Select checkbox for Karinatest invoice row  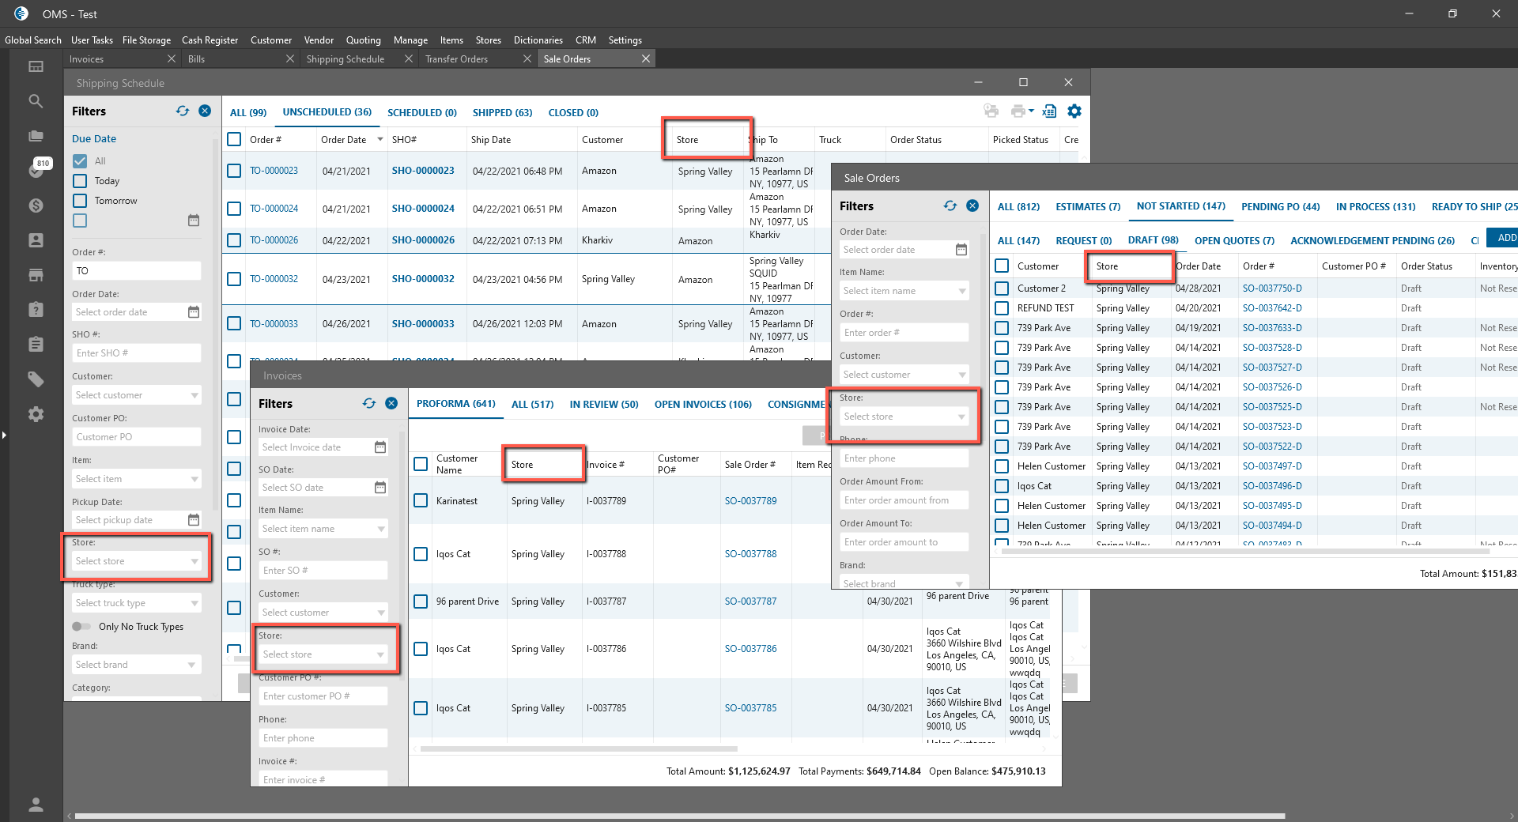[x=421, y=500]
